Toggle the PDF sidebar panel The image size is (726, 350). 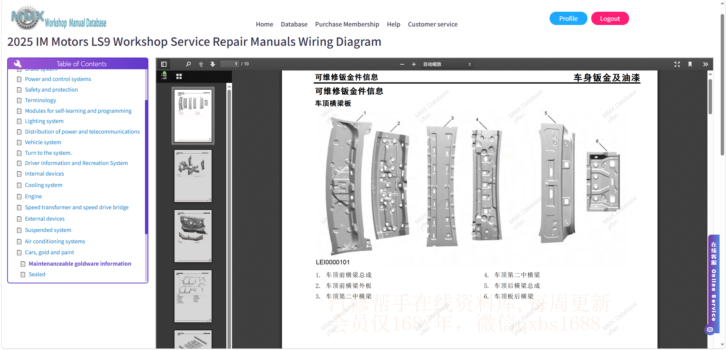[x=164, y=64]
